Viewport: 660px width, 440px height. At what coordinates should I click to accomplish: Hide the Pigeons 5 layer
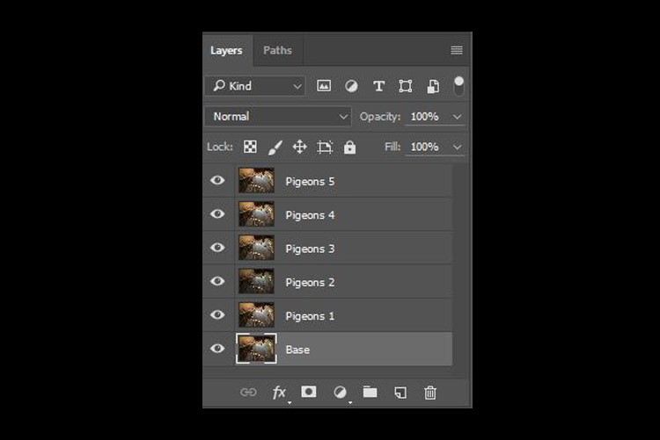(217, 180)
